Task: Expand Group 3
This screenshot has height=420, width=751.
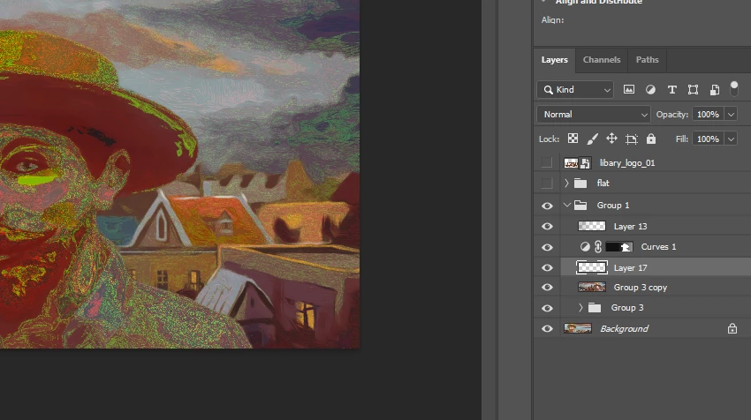Action: coord(580,308)
